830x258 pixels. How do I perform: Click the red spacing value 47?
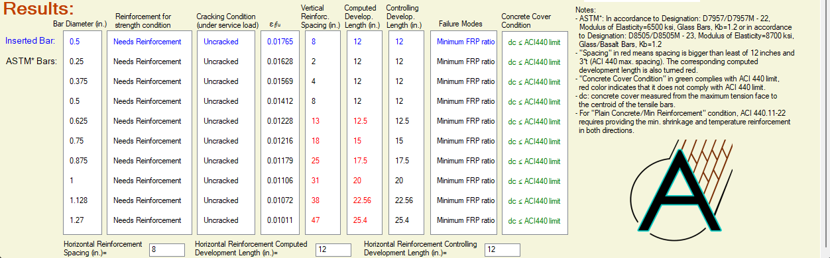[x=316, y=220]
